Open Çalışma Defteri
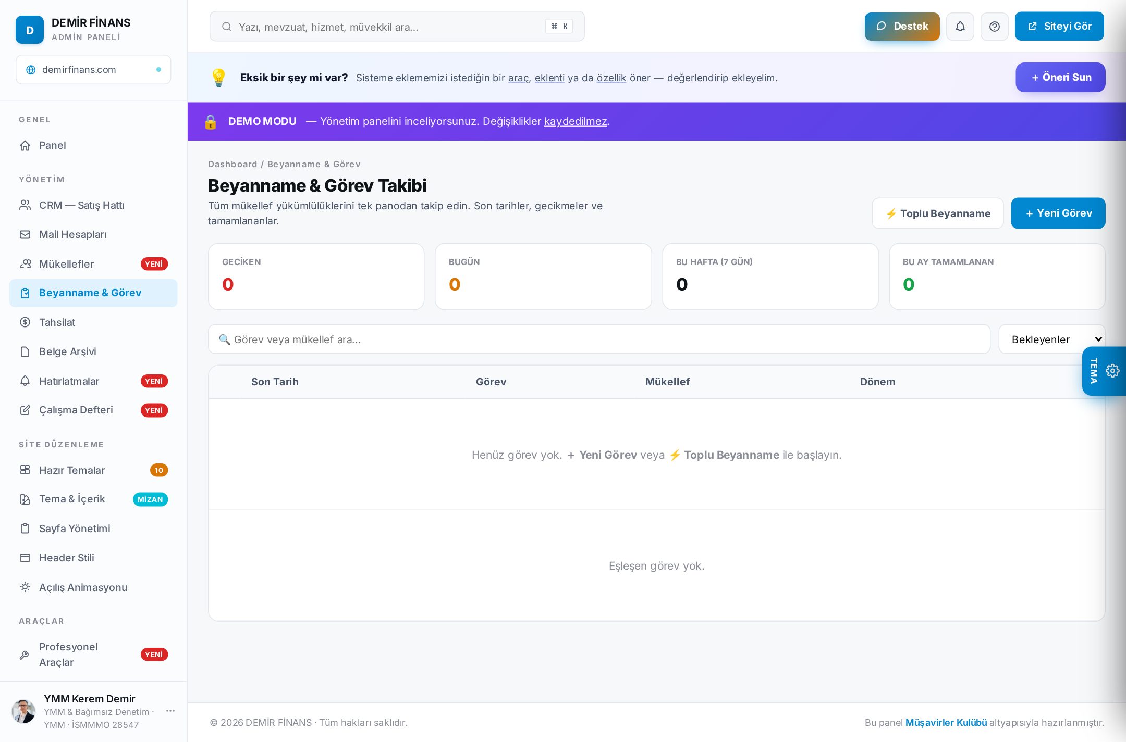Image resolution: width=1126 pixels, height=742 pixels. (93, 410)
